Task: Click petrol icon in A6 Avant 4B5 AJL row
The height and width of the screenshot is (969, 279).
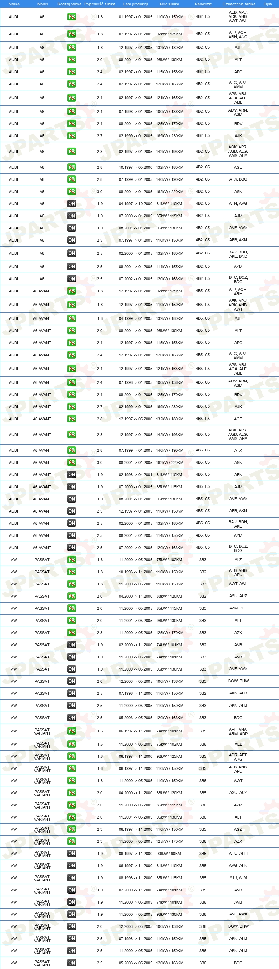Action: 71,318
